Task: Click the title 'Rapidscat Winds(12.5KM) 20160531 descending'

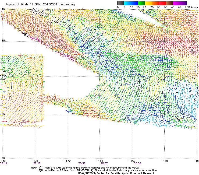Action: [x=40, y=5]
